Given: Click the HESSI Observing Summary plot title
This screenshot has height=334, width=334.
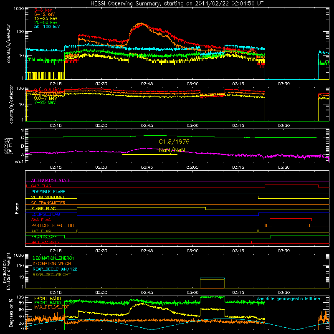Looking at the screenshot, I should (x=177, y=4).
